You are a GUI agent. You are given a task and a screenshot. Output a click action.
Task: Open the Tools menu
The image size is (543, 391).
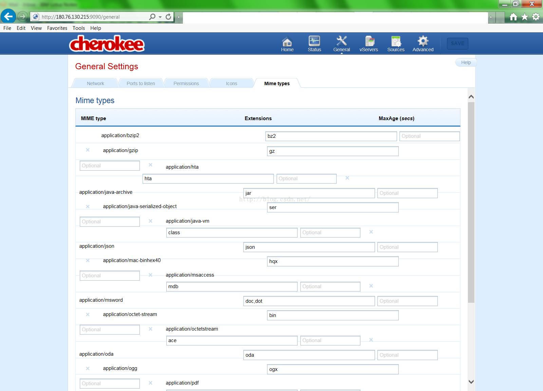tap(79, 28)
